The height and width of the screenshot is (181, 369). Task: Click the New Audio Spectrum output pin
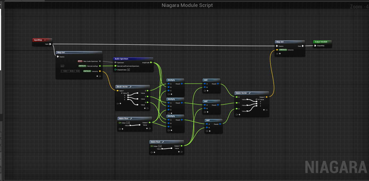click(x=100, y=61)
